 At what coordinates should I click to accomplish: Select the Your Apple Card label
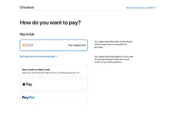(x=77, y=45)
